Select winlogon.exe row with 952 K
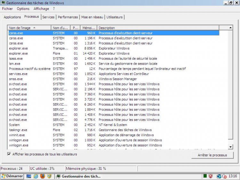240x180 pixels. pos(114,145)
